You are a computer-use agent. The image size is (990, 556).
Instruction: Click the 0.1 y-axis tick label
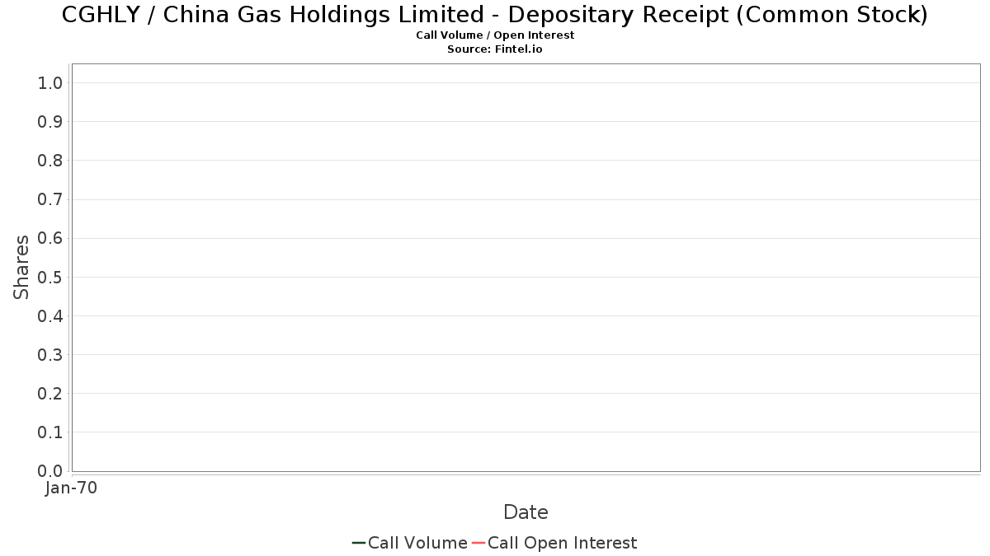pos(50,432)
